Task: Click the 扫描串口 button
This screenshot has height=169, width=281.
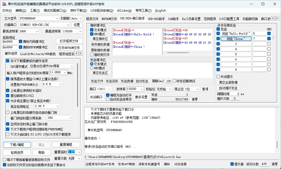Action: [10, 25]
